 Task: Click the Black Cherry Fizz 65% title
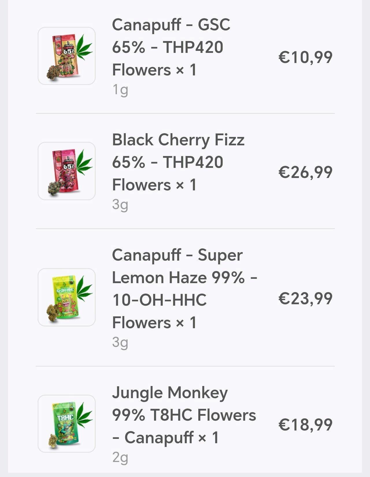pyautogui.click(x=178, y=162)
